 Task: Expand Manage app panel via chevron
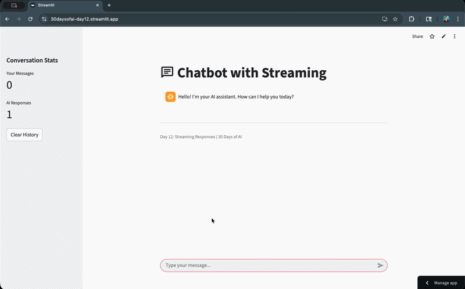[x=427, y=283]
